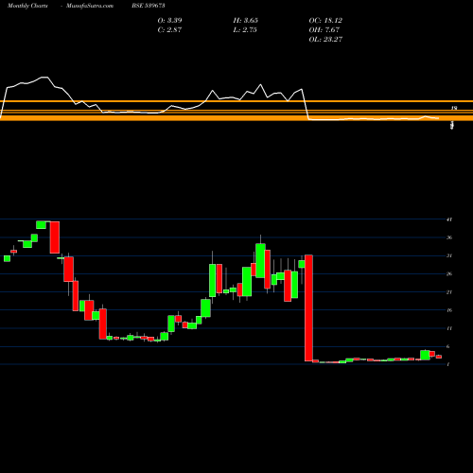Click the price axis label 36
The height and width of the screenshot is (473, 473).
(x=449, y=237)
